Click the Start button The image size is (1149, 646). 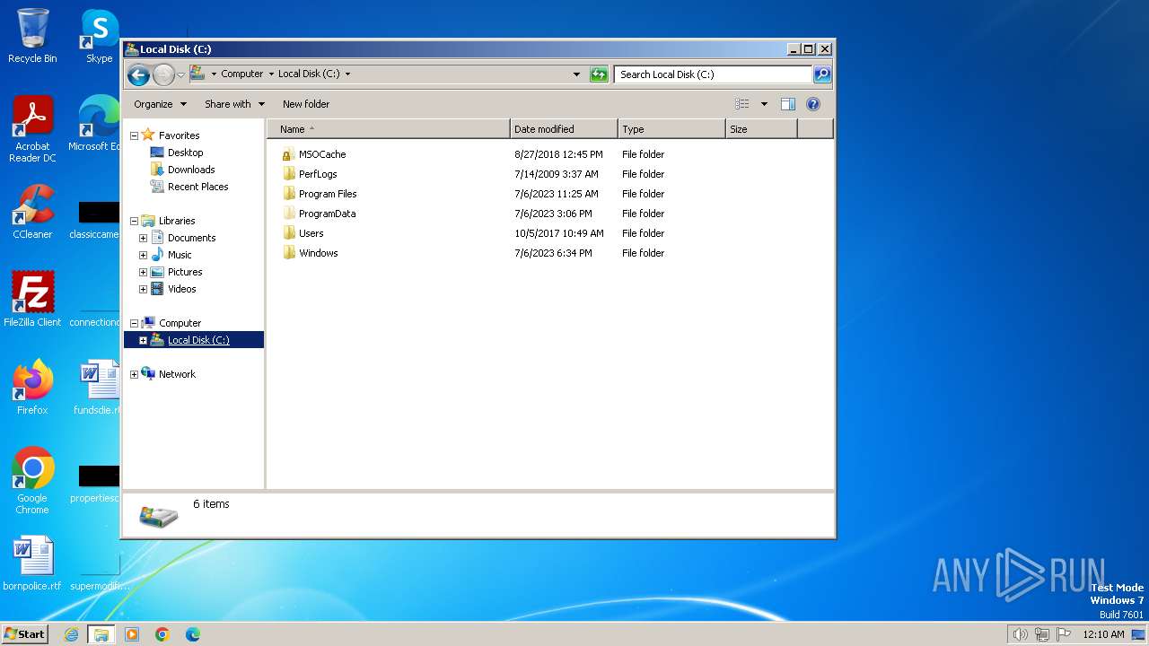24,633
